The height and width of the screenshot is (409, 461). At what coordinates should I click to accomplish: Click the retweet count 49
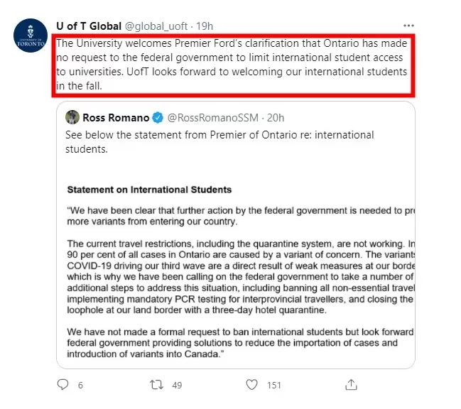coord(177,385)
